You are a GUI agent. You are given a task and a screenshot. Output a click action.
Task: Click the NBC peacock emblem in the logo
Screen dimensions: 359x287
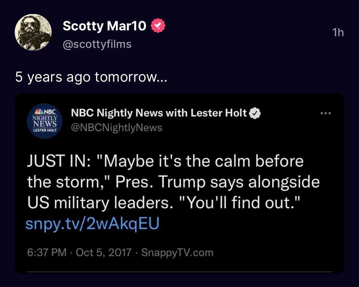point(39,111)
